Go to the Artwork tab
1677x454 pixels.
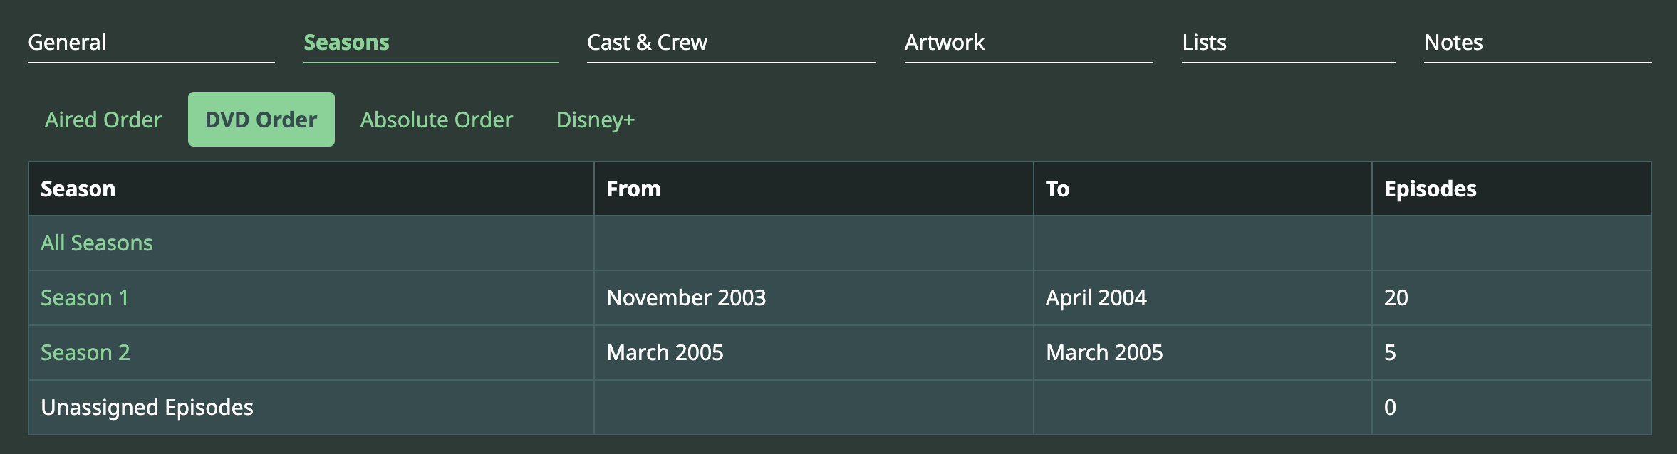[944, 43]
